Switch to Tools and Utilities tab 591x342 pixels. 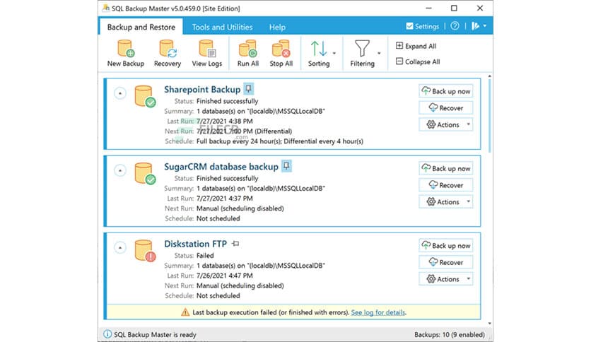point(223,27)
